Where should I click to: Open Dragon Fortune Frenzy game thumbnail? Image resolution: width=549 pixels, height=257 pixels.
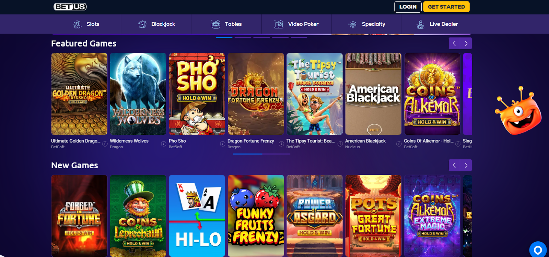256,94
